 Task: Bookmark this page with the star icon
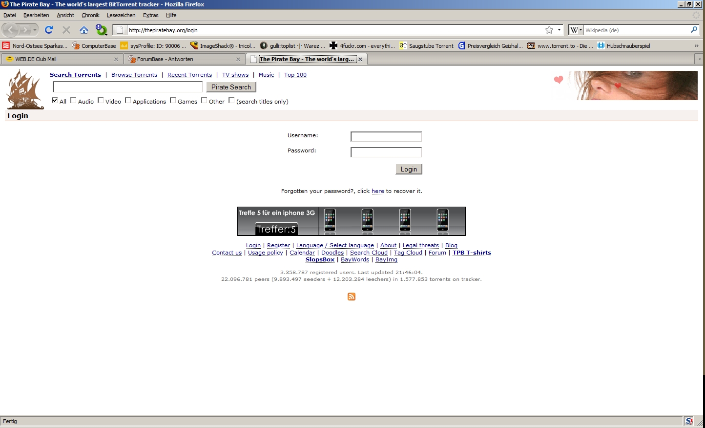tap(549, 30)
